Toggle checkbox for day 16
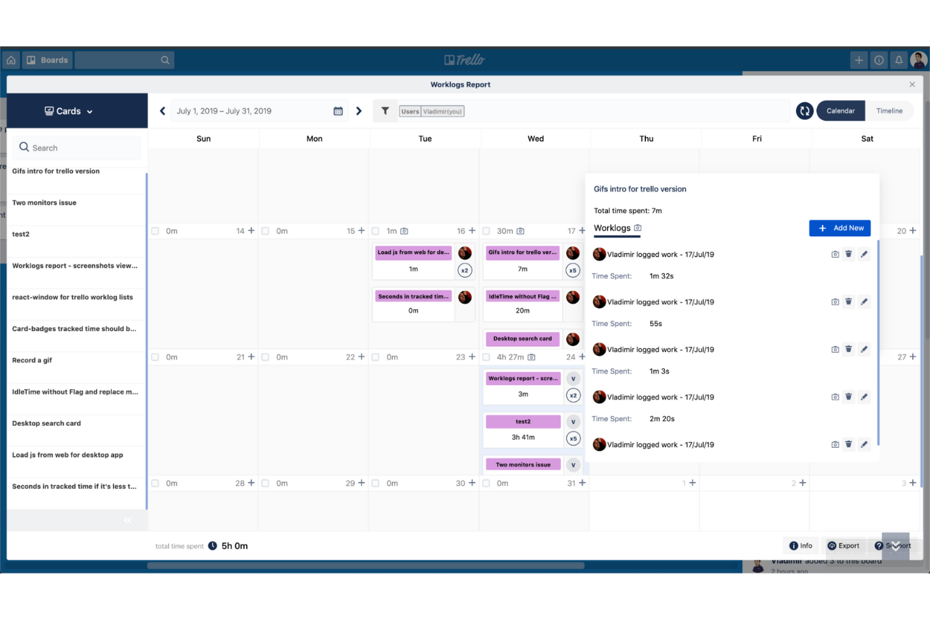This screenshot has width=930, height=620. point(376,231)
